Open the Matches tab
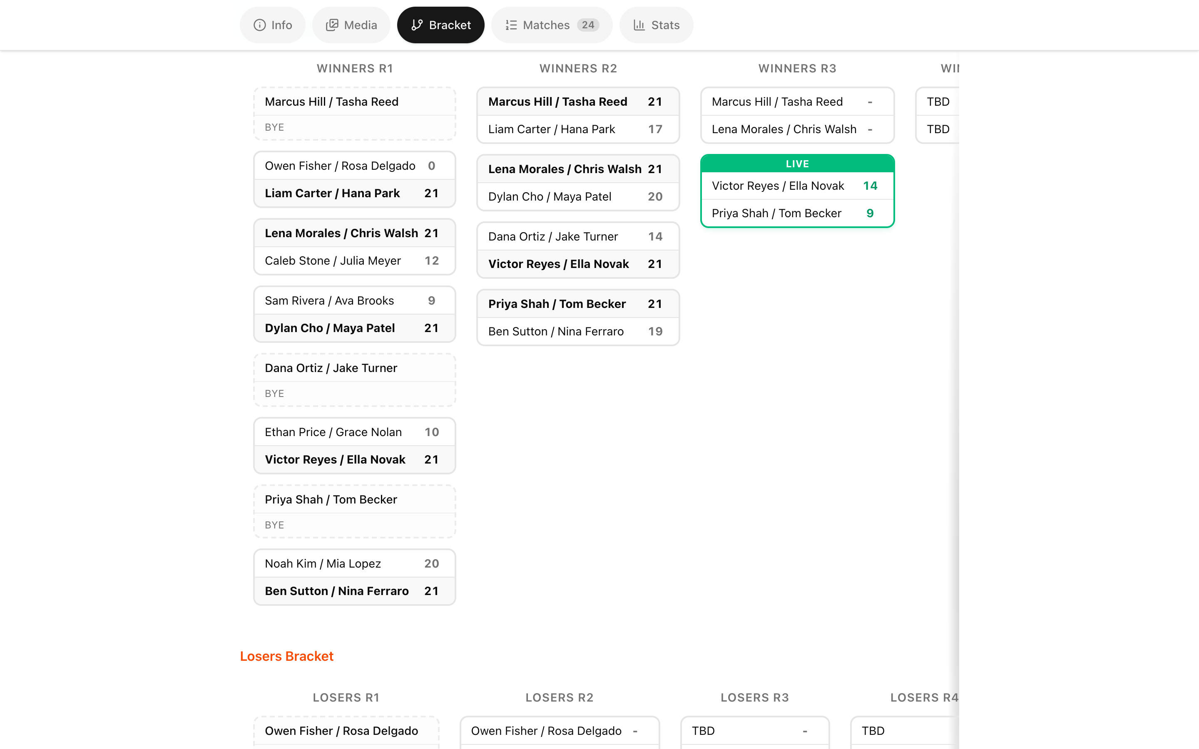 [x=552, y=25]
